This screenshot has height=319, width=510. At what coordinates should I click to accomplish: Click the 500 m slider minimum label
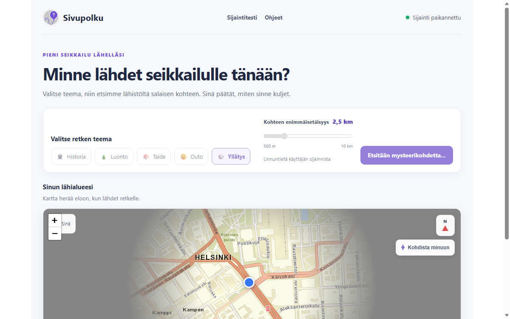(269, 146)
